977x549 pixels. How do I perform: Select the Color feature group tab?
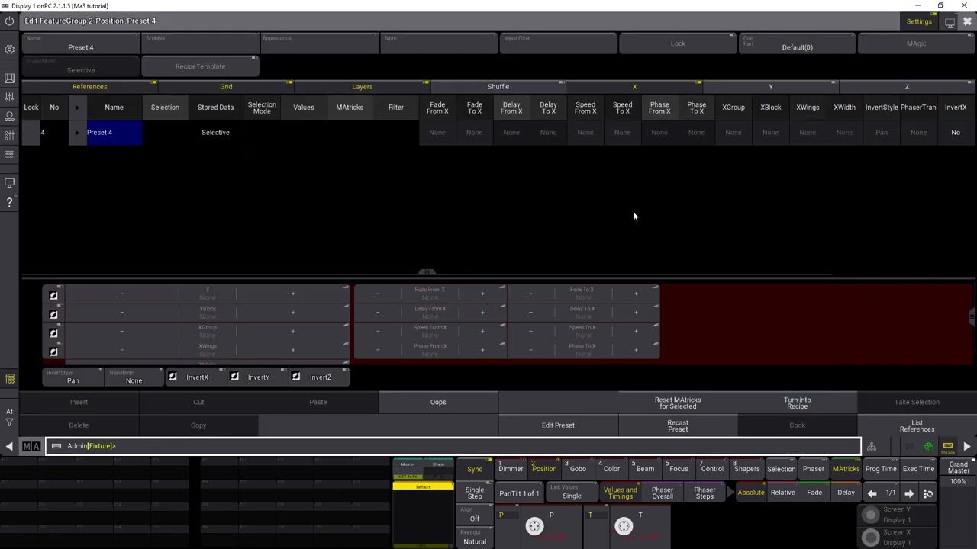tap(611, 469)
